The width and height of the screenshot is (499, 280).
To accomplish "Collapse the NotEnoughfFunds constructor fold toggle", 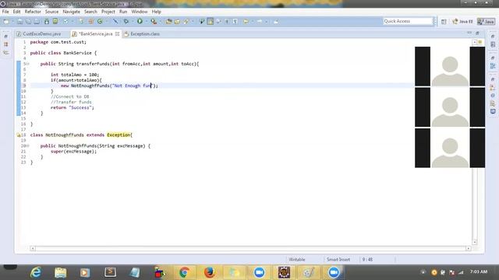I will (28, 145).
